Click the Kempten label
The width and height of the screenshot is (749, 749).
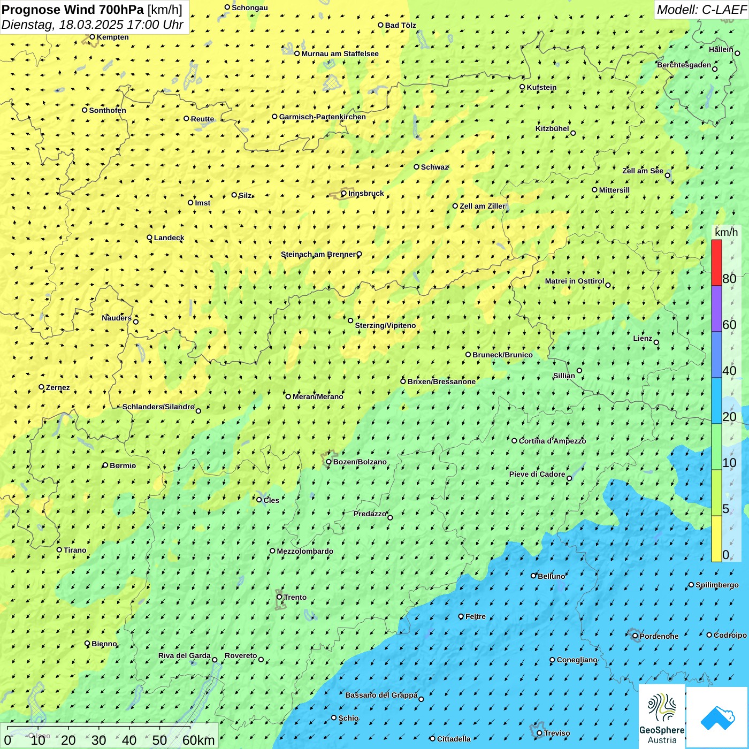(113, 37)
